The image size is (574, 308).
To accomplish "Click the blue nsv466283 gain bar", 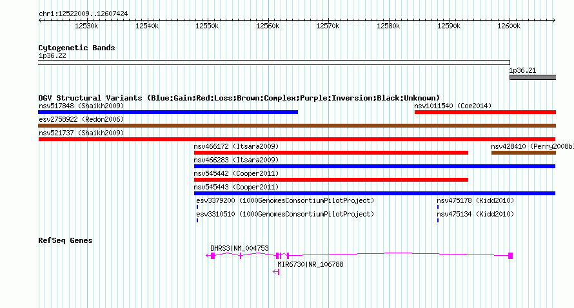I will tap(375, 166).
